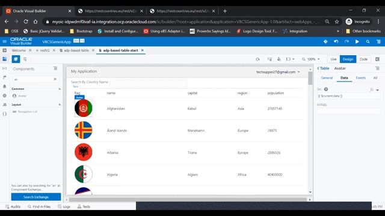The image size is (385, 216).
Task: Close the adp-based-table-start tab
Action: (x=142, y=50)
